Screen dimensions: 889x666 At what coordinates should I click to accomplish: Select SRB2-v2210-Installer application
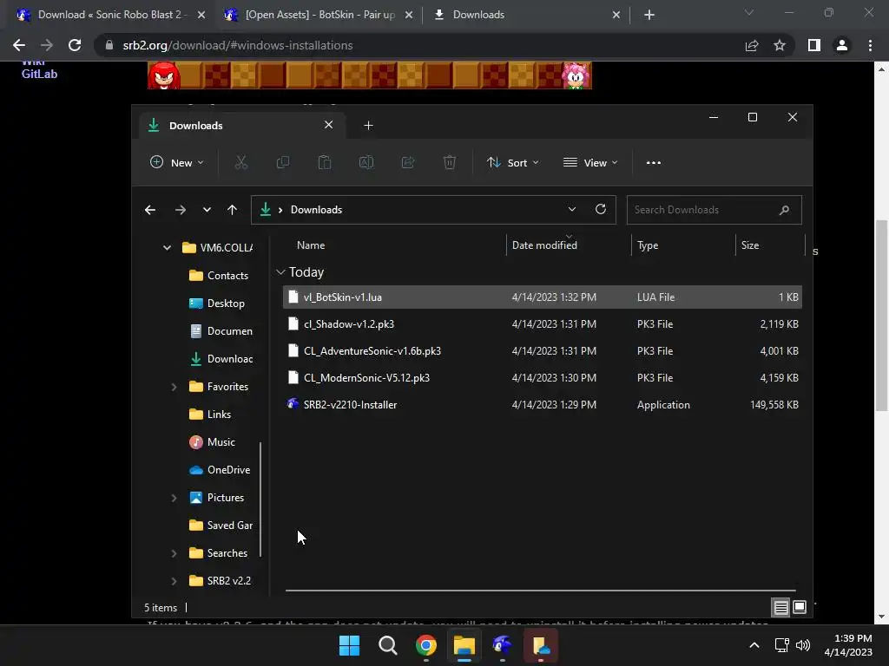(x=542, y=405)
